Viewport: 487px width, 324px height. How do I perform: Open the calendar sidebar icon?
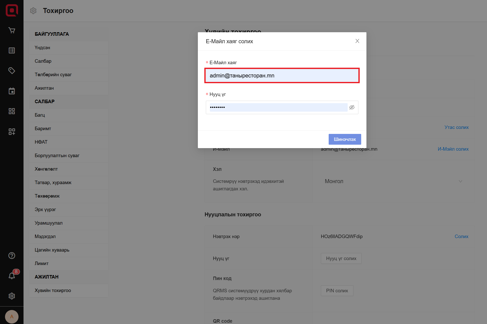[x=12, y=91]
